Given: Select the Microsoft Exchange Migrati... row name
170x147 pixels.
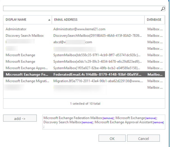Looking at the screenshot, I should [27, 81].
